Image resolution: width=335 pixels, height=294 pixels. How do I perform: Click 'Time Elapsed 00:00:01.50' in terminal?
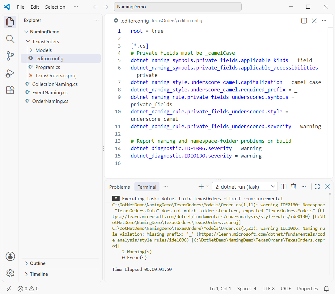coord(142,269)
